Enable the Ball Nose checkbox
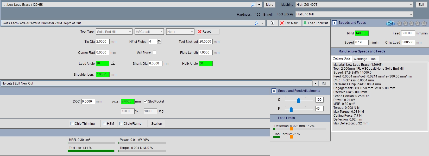The height and width of the screenshot is (156, 429). (154, 52)
